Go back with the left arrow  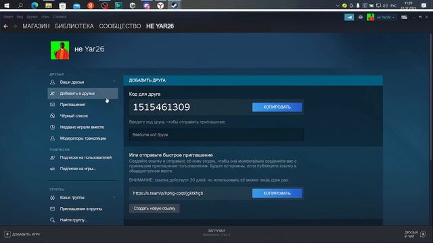(6, 26)
